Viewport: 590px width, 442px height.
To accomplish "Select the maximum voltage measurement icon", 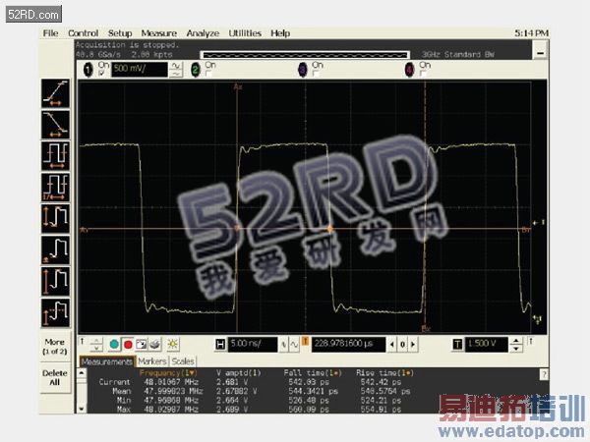I will click(x=56, y=281).
